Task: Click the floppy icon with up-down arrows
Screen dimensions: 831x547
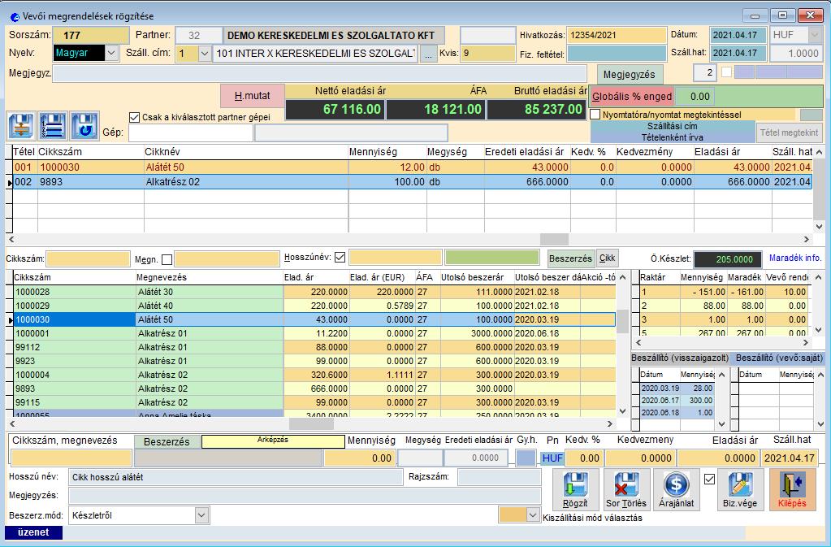Action: 21,126
